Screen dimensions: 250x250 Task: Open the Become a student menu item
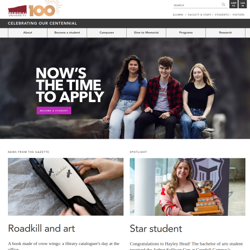click(67, 32)
